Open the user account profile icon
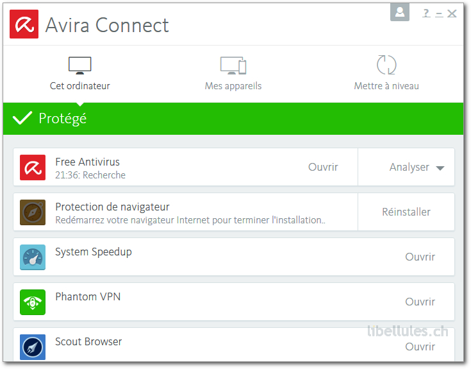The width and height of the screenshot is (471, 369). click(x=400, y=12)
